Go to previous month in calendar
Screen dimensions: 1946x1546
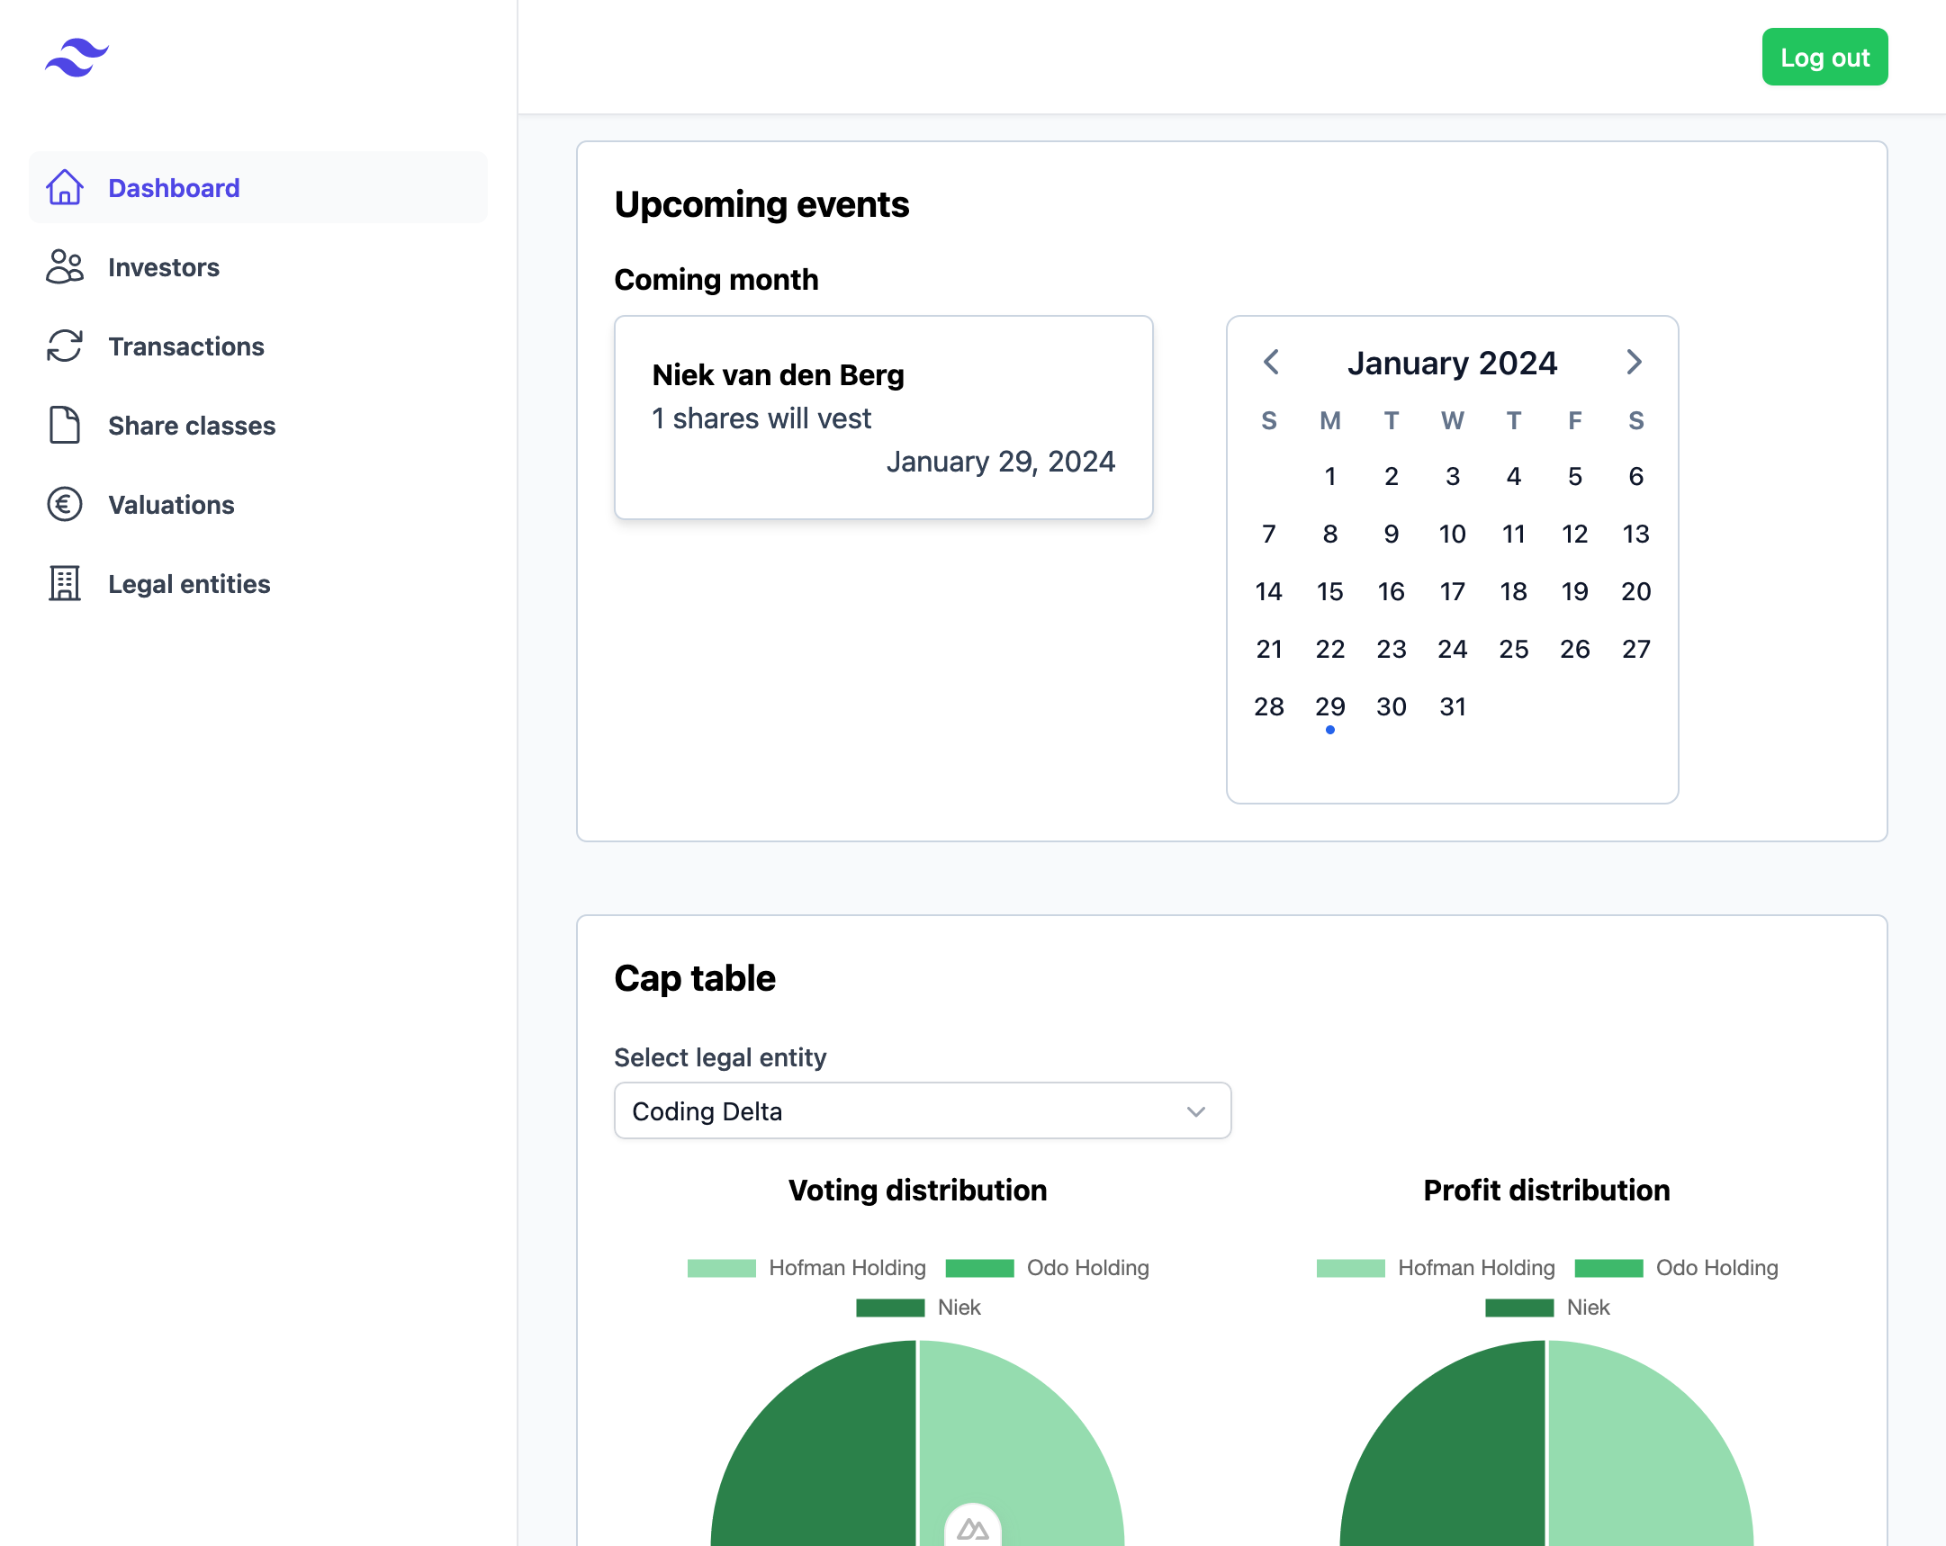[x=1271, y=363]
